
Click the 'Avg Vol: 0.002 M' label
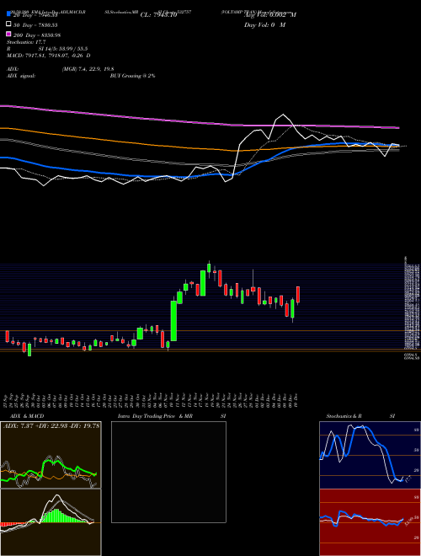coord(270,15)
